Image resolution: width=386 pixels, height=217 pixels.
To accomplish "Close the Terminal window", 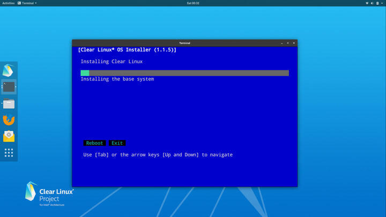I will (x=294, y=43).
